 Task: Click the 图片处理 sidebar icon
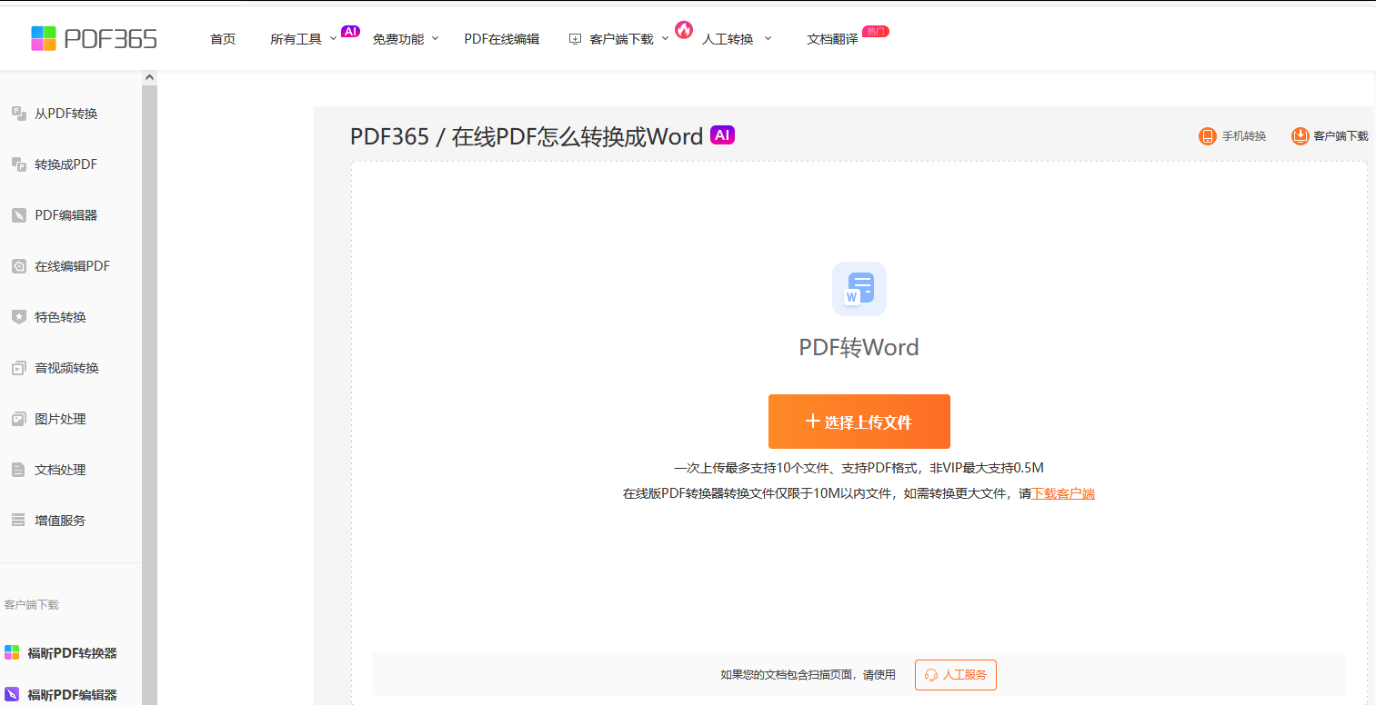click(x=18, y=419)
